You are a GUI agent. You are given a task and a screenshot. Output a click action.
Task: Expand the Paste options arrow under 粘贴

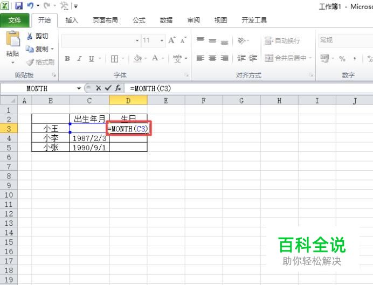coord(13,62)
